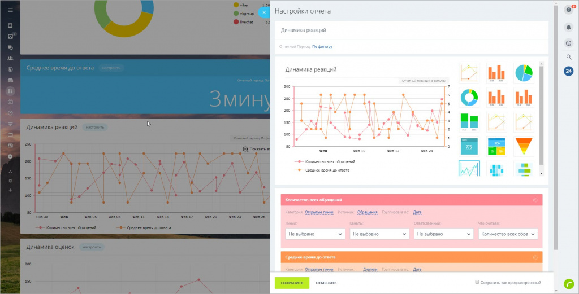Click the green phone call button
Viewport: 579px width, 294px height.
pos(569,284)
